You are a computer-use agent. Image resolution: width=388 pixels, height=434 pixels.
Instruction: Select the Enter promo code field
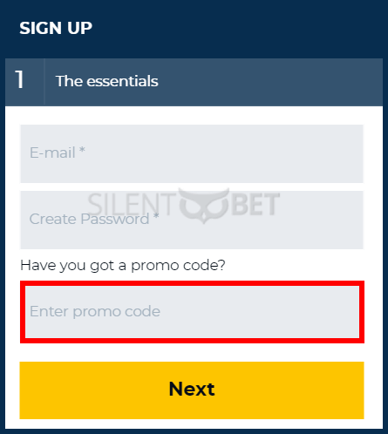(x=192, y=312)
